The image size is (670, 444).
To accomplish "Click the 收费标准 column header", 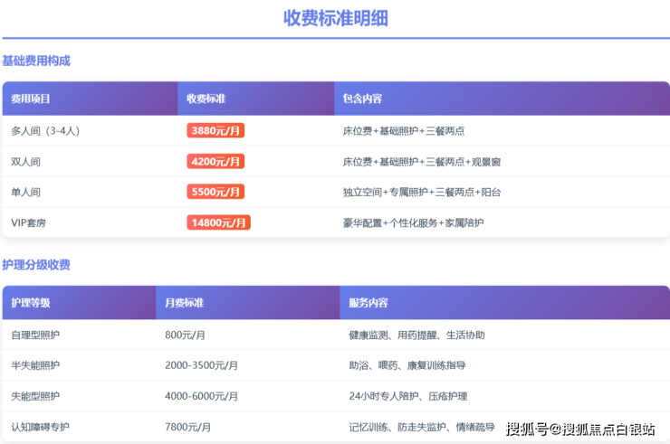I will [x=206, y=99].
